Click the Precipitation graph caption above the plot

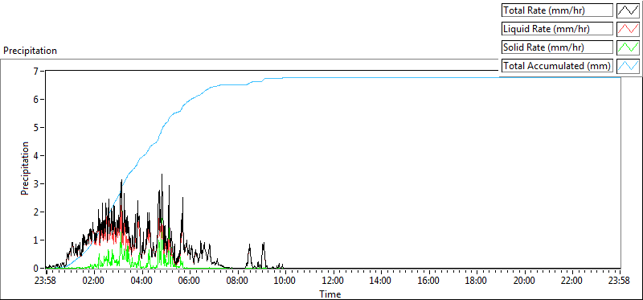[30, 51]
